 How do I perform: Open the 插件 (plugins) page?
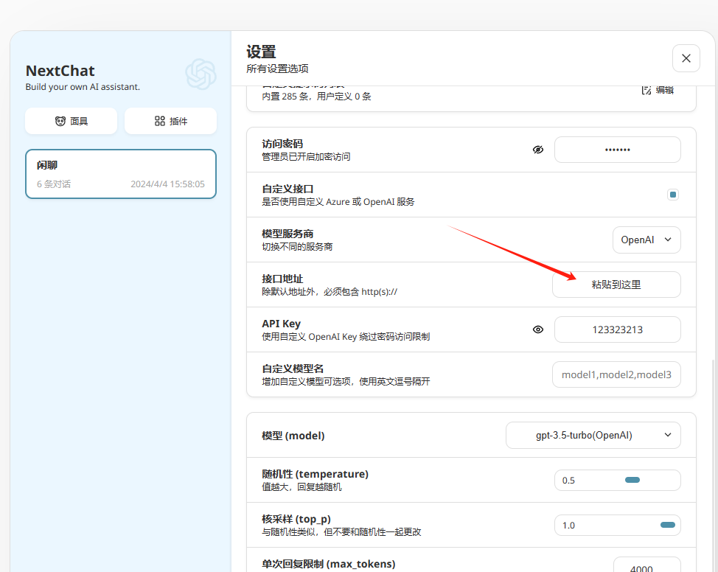(x=170, y=121)
